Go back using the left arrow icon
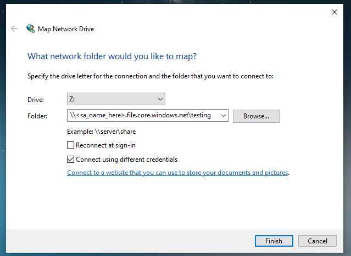The height and width of the screenshot is (256, 351). [x=14, y=29]
